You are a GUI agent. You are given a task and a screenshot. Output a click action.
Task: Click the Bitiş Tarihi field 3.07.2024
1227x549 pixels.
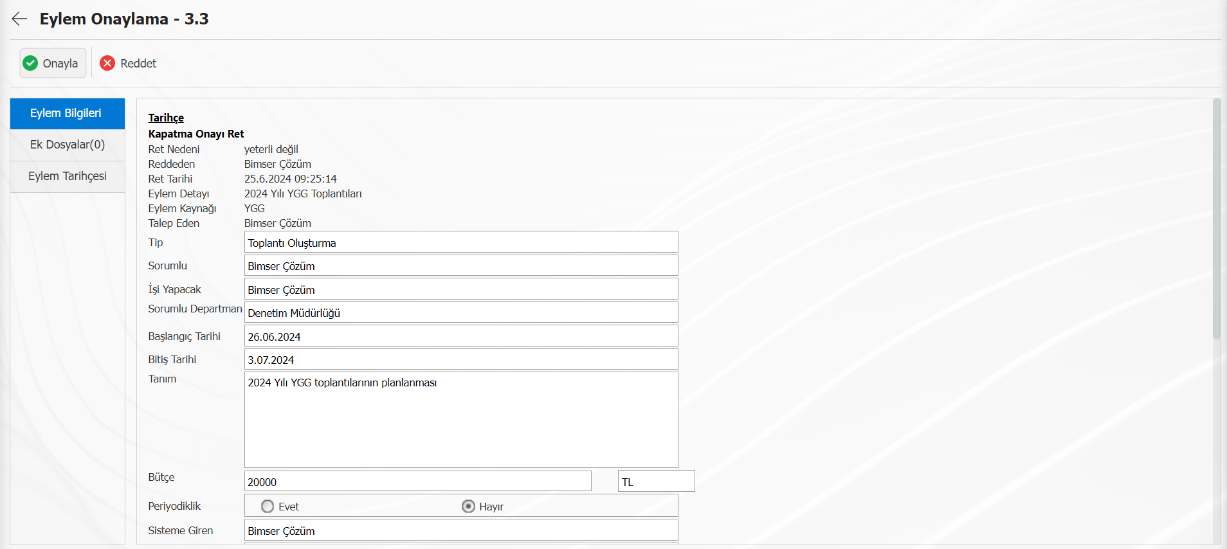(461, 359)
